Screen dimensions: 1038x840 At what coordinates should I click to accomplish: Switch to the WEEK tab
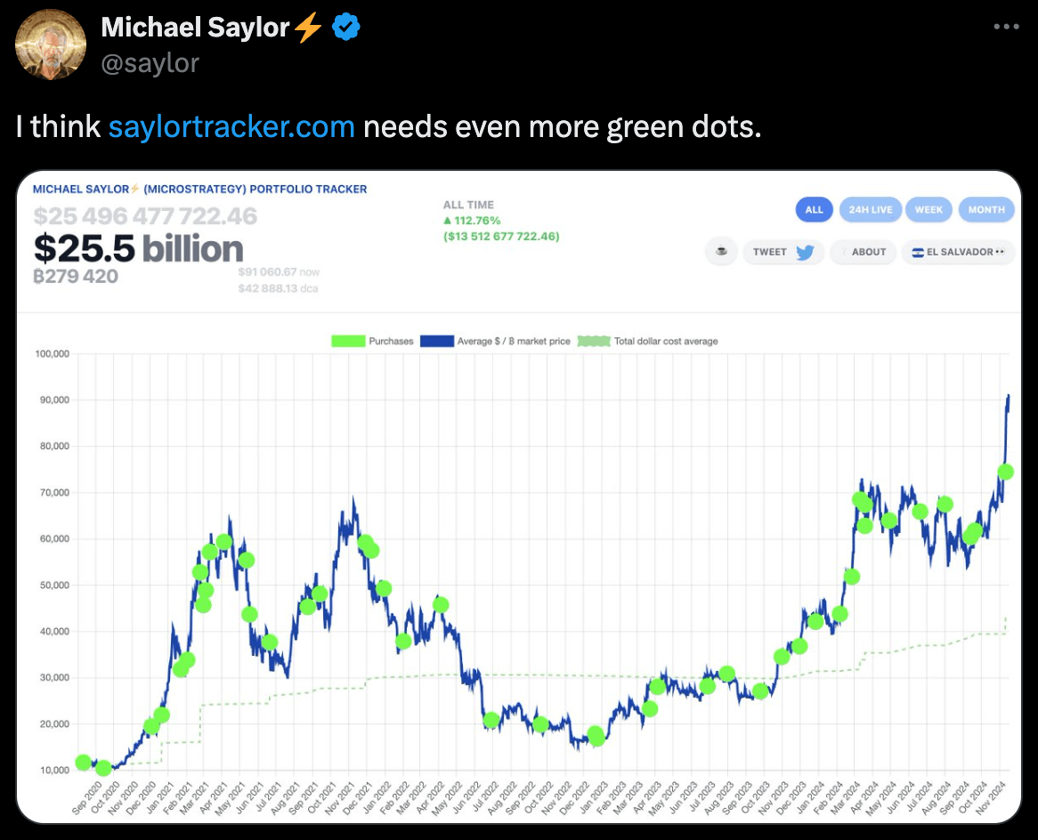click(929, 209)
